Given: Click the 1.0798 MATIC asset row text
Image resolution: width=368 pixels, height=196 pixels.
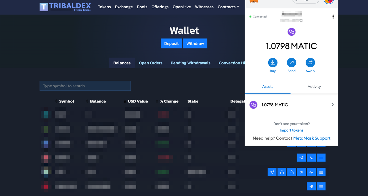Looking at the screenshot, I should pyautogui.click(x=275, y=105).
